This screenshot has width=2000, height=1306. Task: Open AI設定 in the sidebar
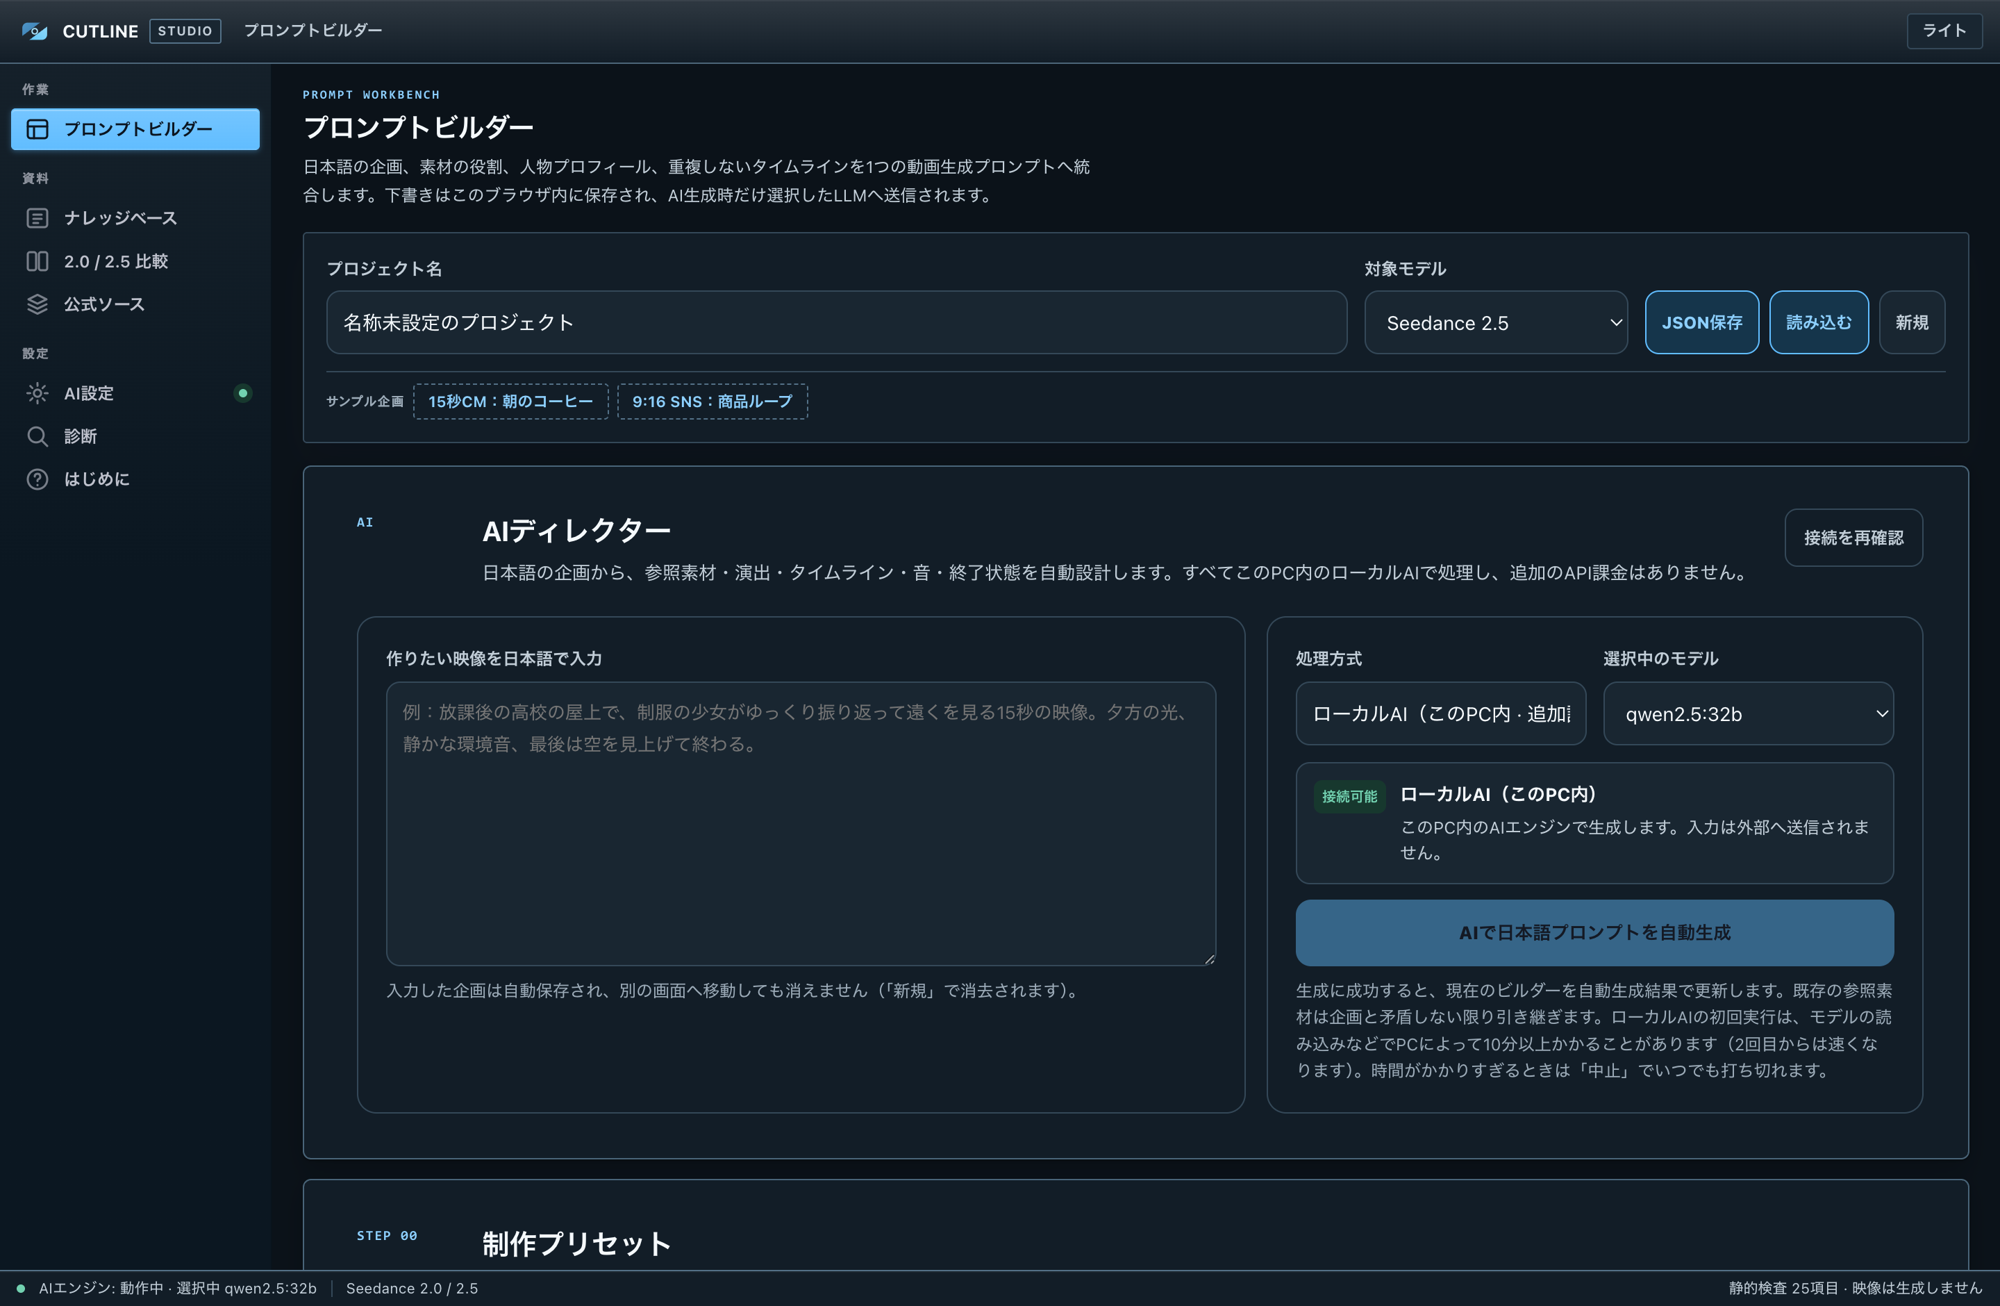[x=135, y=393]
